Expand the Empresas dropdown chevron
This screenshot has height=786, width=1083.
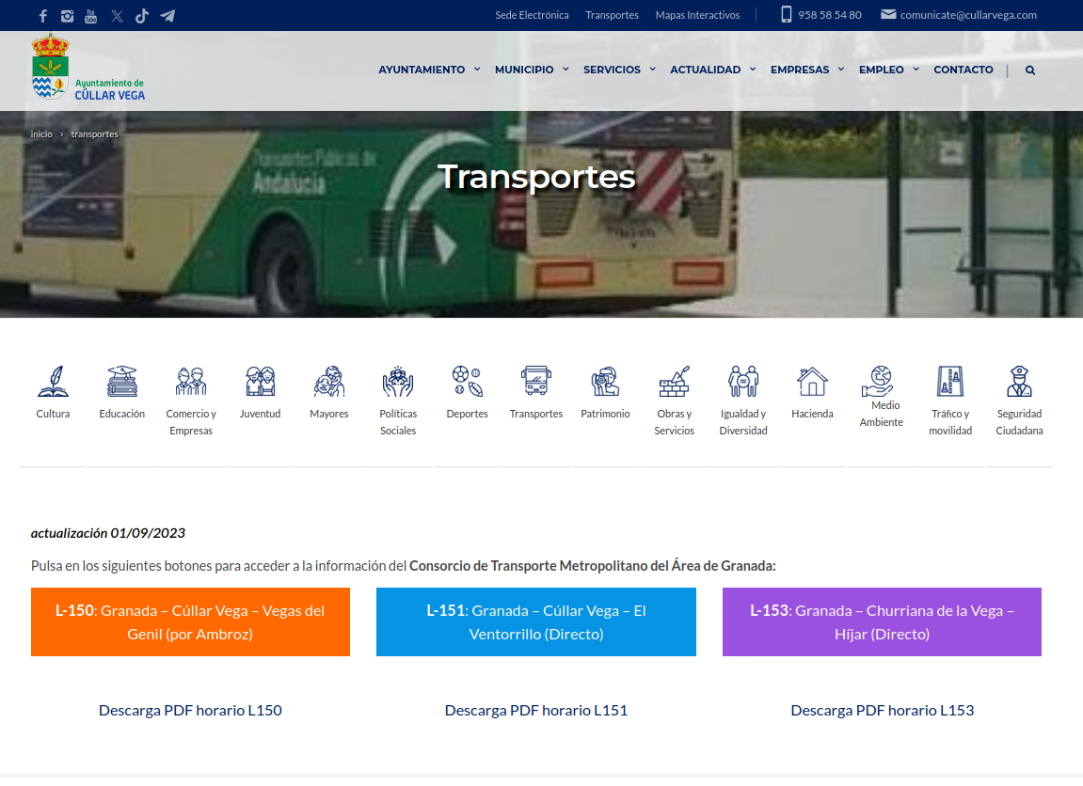coord(841,70)
